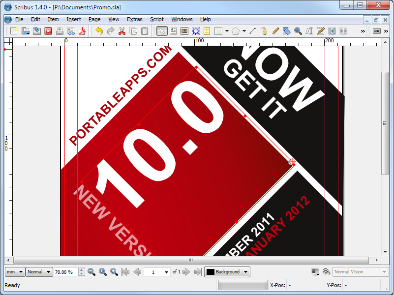
Task: Open polygon properties dropdown arrow
Action: (244, 31)
